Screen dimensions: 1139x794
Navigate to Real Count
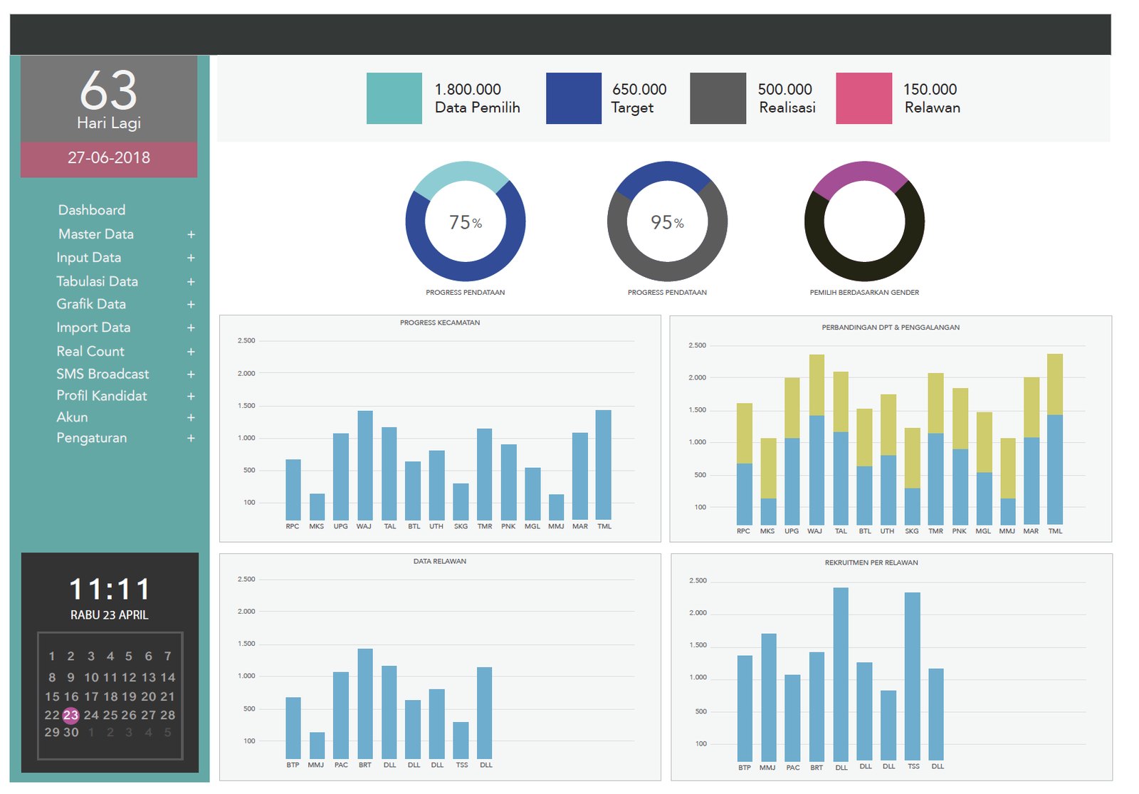point(90,351)
